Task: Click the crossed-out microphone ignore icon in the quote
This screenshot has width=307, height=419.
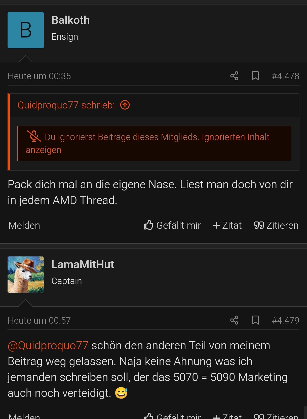Action: pyautogui.click(x=34, y=136)
